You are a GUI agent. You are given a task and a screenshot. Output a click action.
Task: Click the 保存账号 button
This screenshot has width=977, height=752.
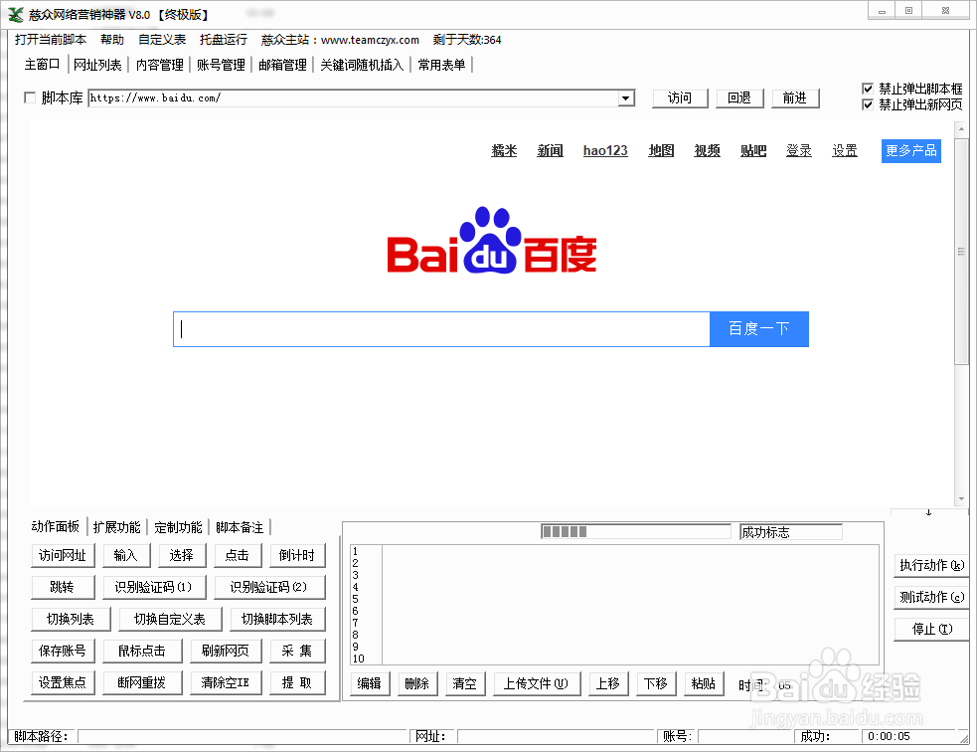click(63, 651)
